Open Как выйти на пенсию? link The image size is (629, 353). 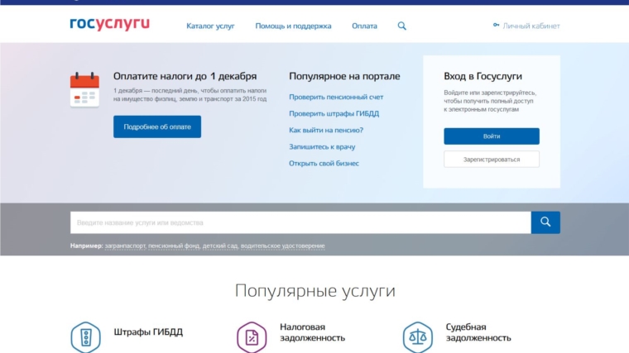(x=326, y=131)
